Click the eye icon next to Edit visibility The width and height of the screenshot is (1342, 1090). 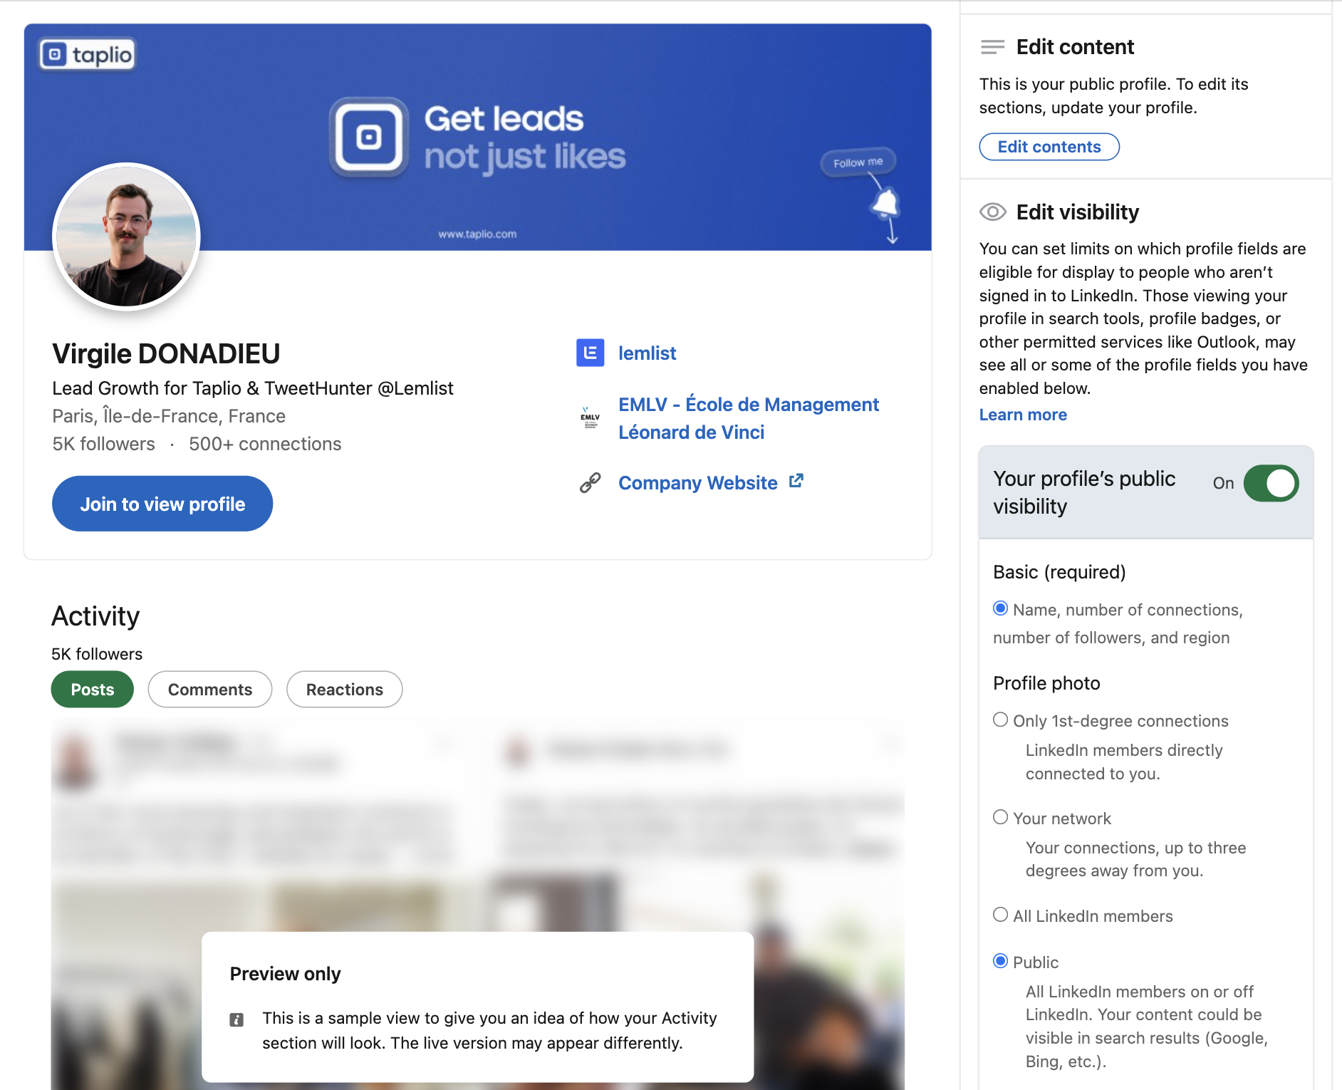point(992,212)
